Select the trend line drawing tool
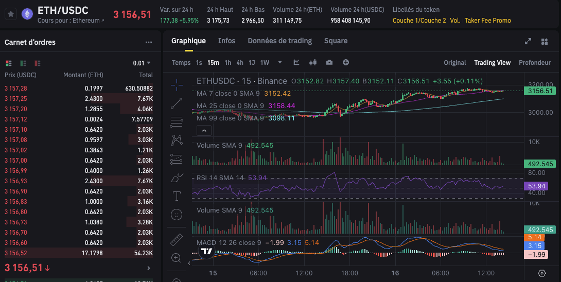The width and height of the screenshot is (561, 282). pos(177,103)
